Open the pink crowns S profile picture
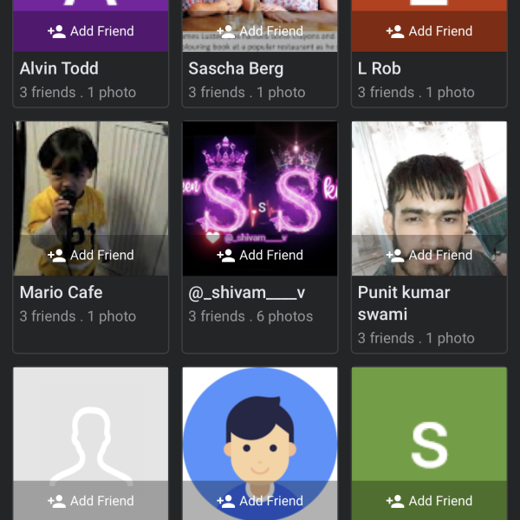Viewport: 520px width, 520px height. 260,178
